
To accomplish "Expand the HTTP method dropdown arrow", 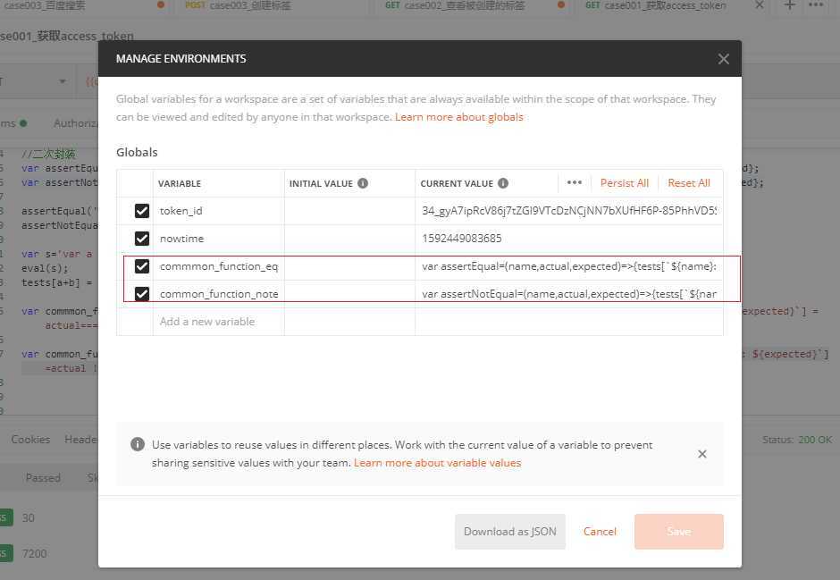I will [63, 81].
